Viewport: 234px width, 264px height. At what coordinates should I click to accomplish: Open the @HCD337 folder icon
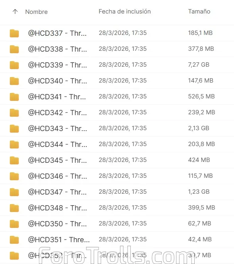click(x=14, y=33)
